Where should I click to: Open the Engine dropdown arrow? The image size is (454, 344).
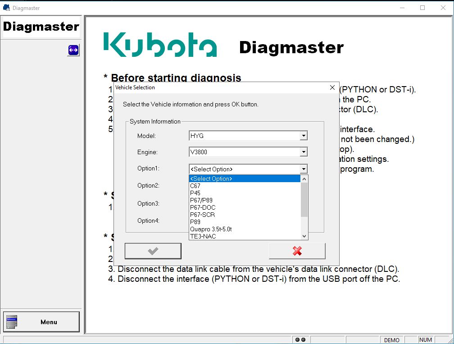(304, 152)
